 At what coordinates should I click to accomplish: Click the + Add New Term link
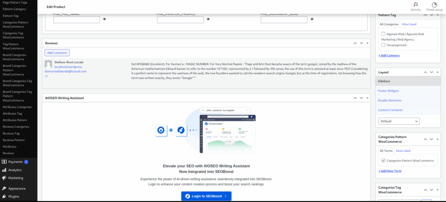(x=390, y=171)
